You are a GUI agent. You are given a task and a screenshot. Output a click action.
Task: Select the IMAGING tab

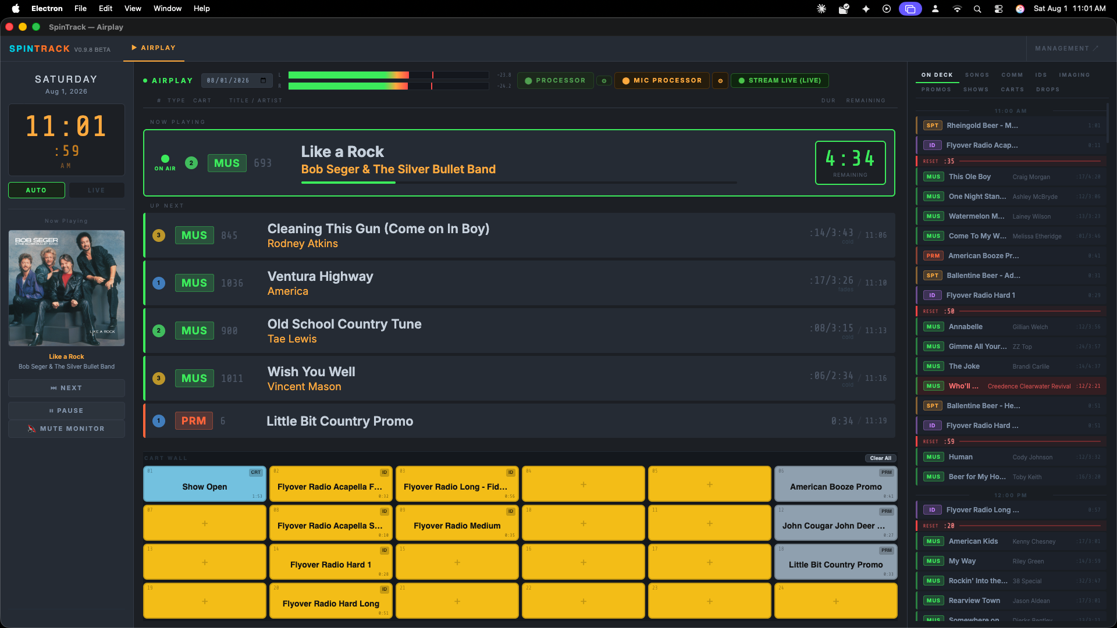point(1074,75)
